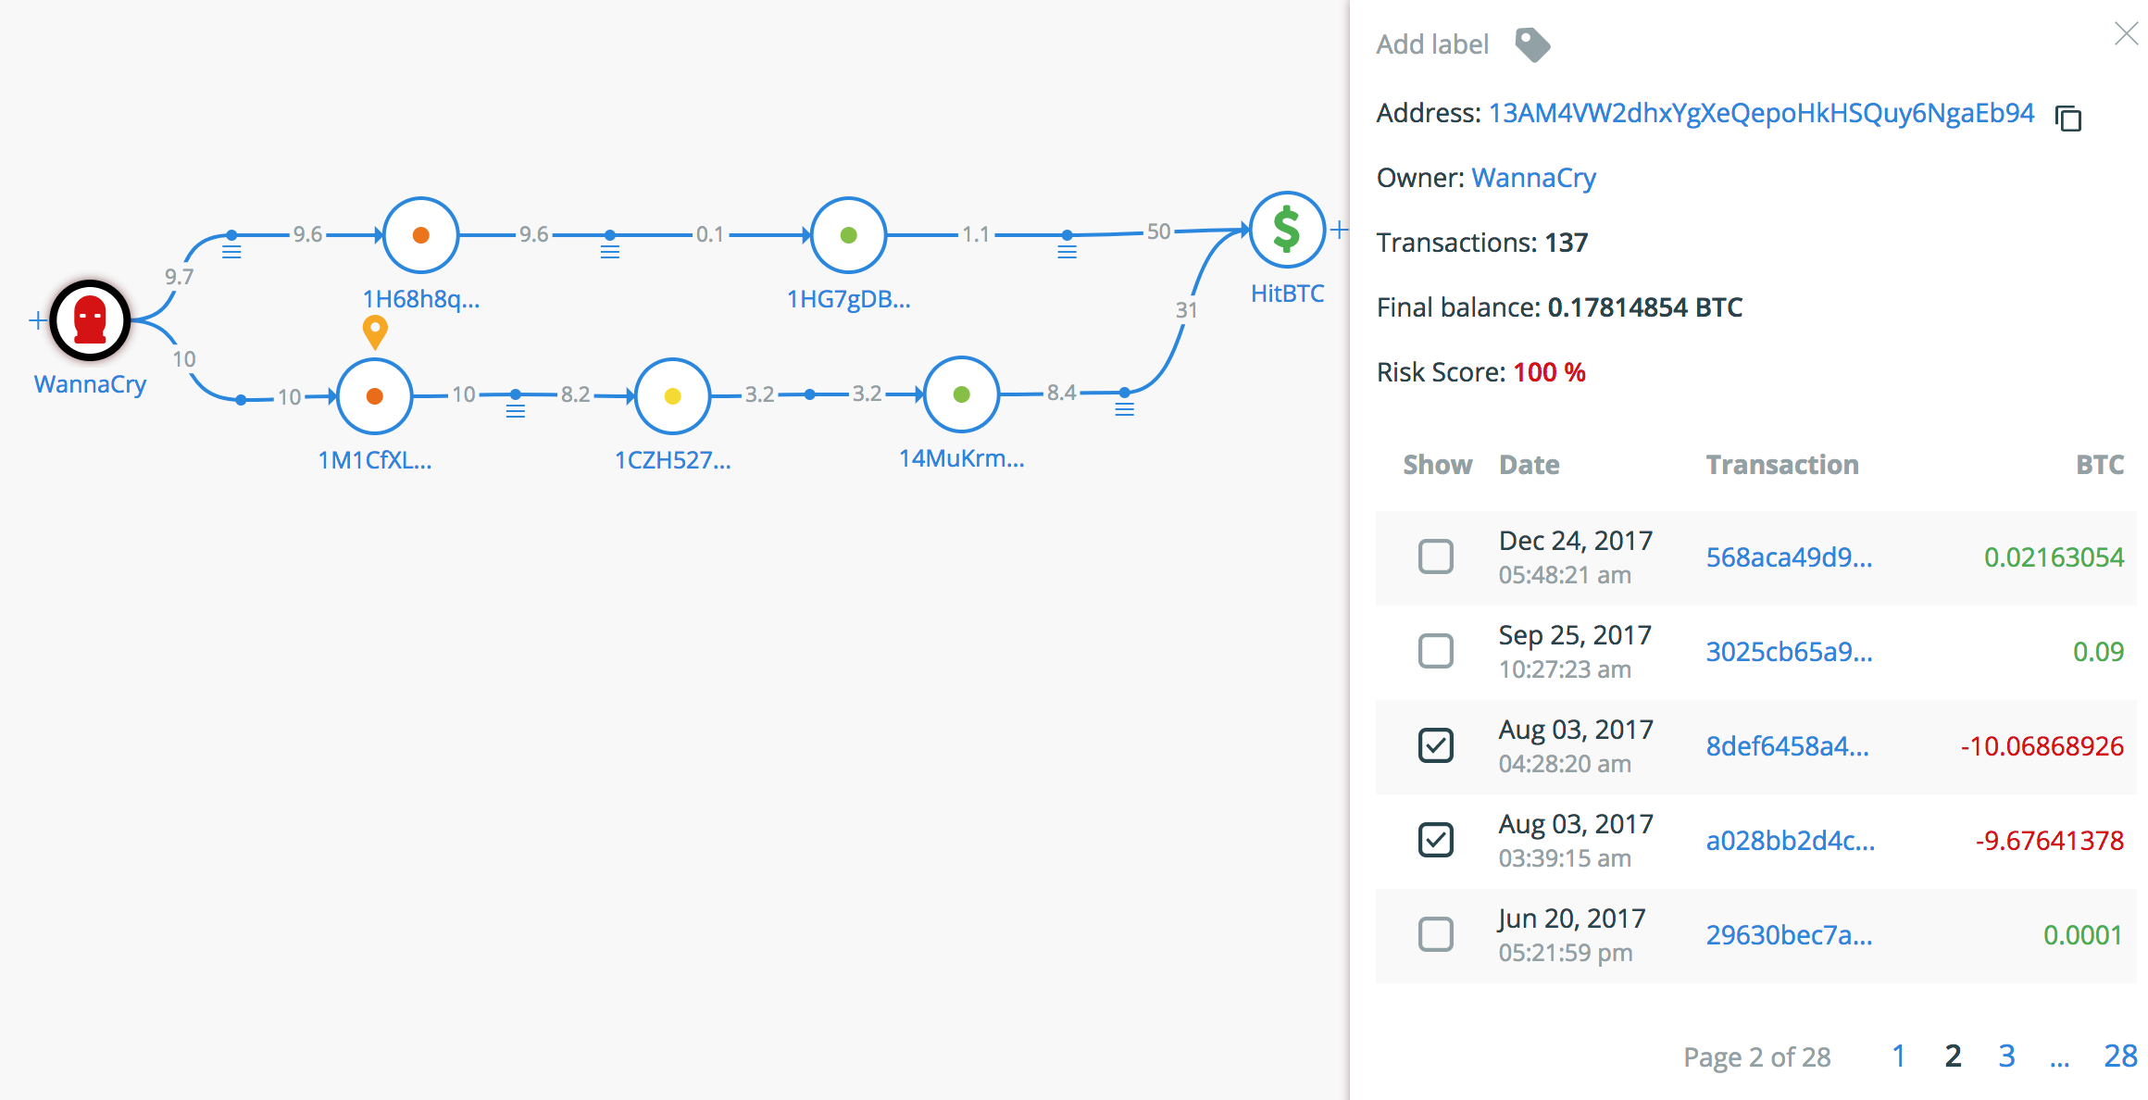
Task: Select the 1CZH527... yellow node
Action: (x=673, y=396)
